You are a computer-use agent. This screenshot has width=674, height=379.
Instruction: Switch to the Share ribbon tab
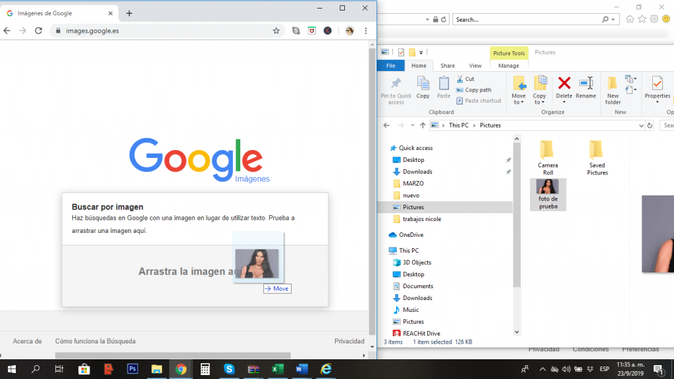[448, 66]
